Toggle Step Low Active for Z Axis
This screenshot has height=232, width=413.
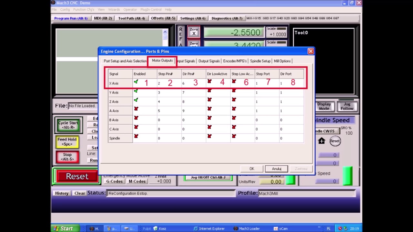pyautogui.click(x=234, y=100)
